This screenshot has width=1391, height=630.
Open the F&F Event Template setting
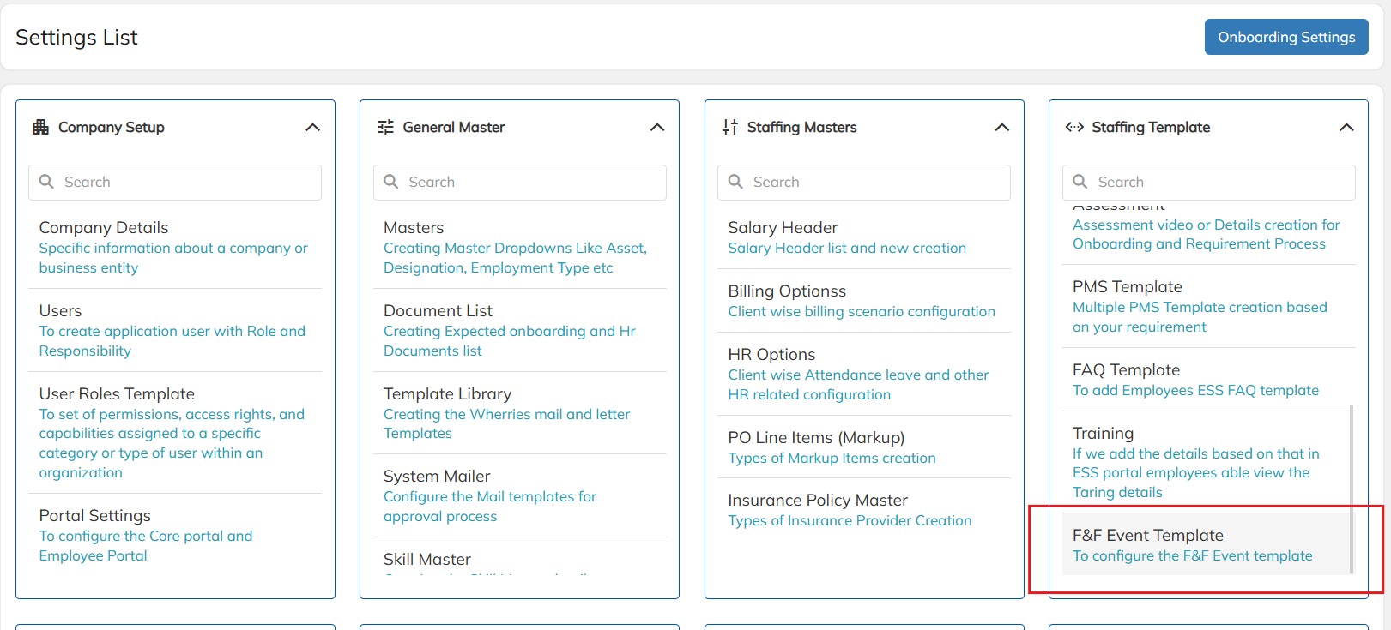(x=1147, y=536)
